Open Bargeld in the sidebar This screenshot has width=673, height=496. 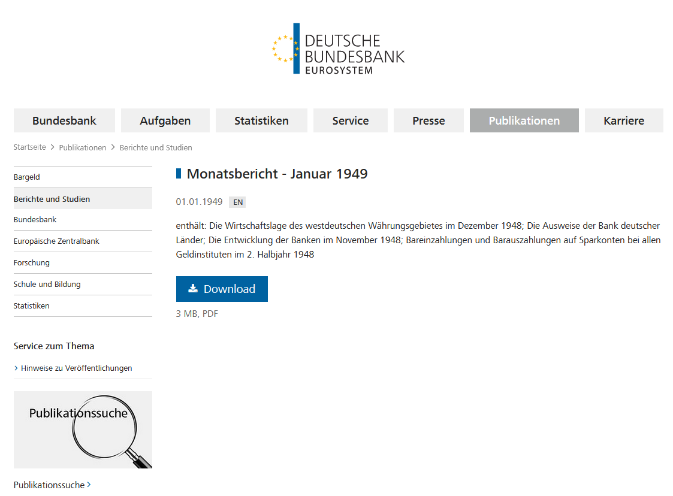(x=27, y=177)
